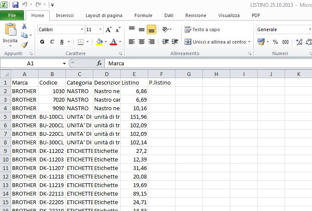Viewport: 312px width, 211px height.
Task: Select cell with value 151,96
Action: point(134,117)
